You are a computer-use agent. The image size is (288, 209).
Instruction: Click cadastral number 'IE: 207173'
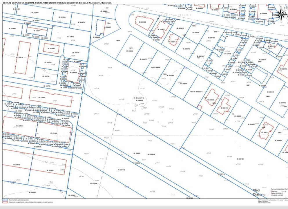[222, 174]
